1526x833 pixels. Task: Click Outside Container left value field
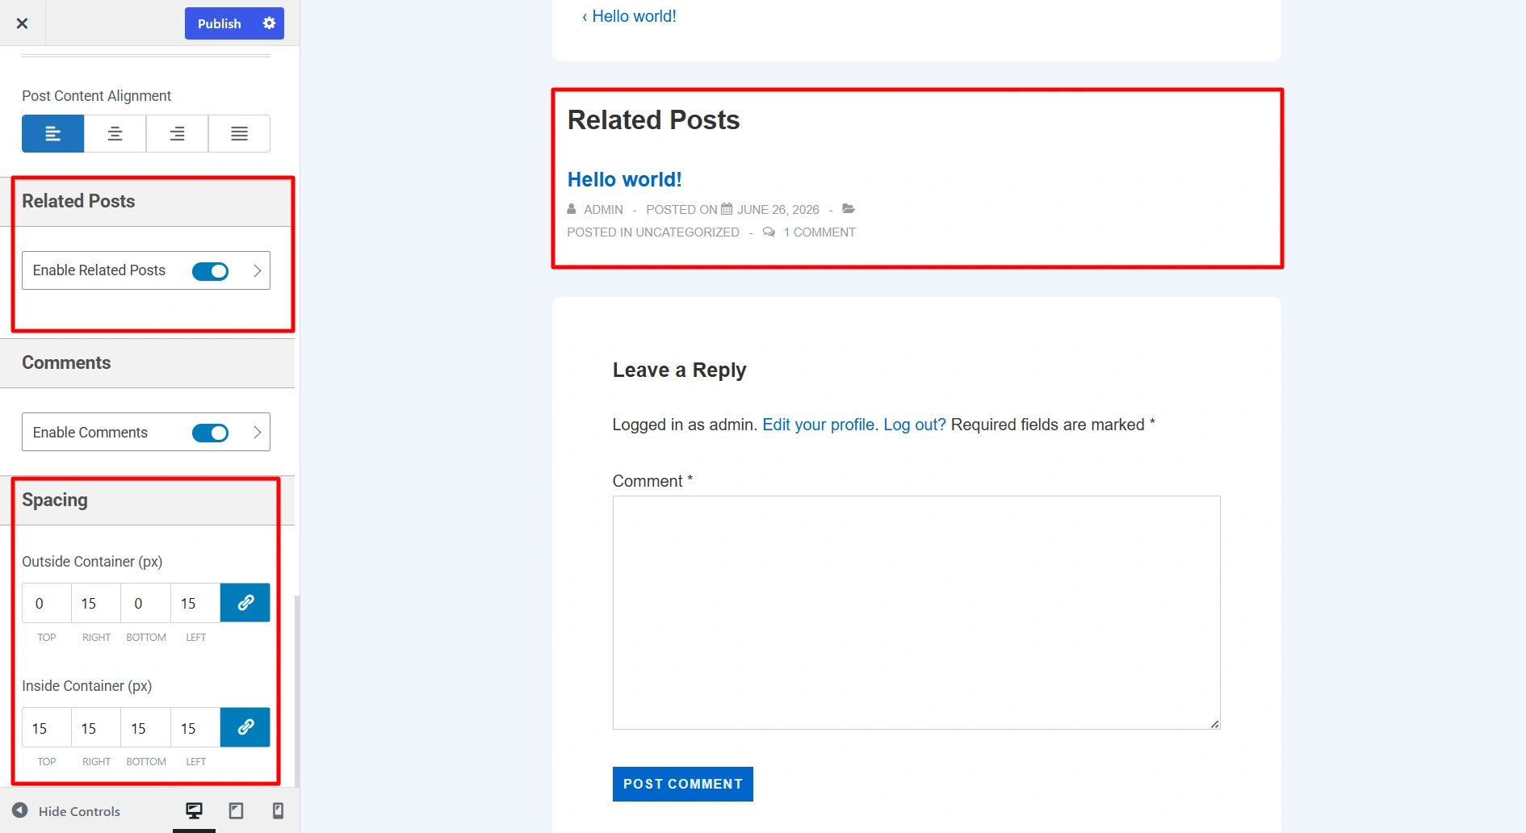(195, 603)
